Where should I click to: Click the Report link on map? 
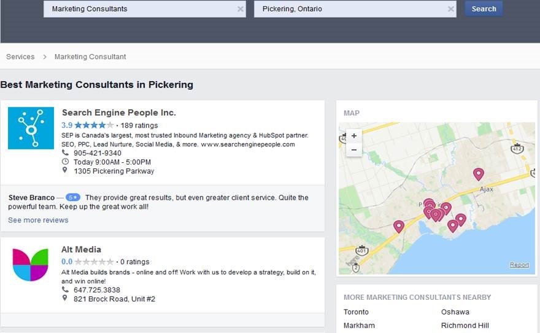click(x=519, y=265)
